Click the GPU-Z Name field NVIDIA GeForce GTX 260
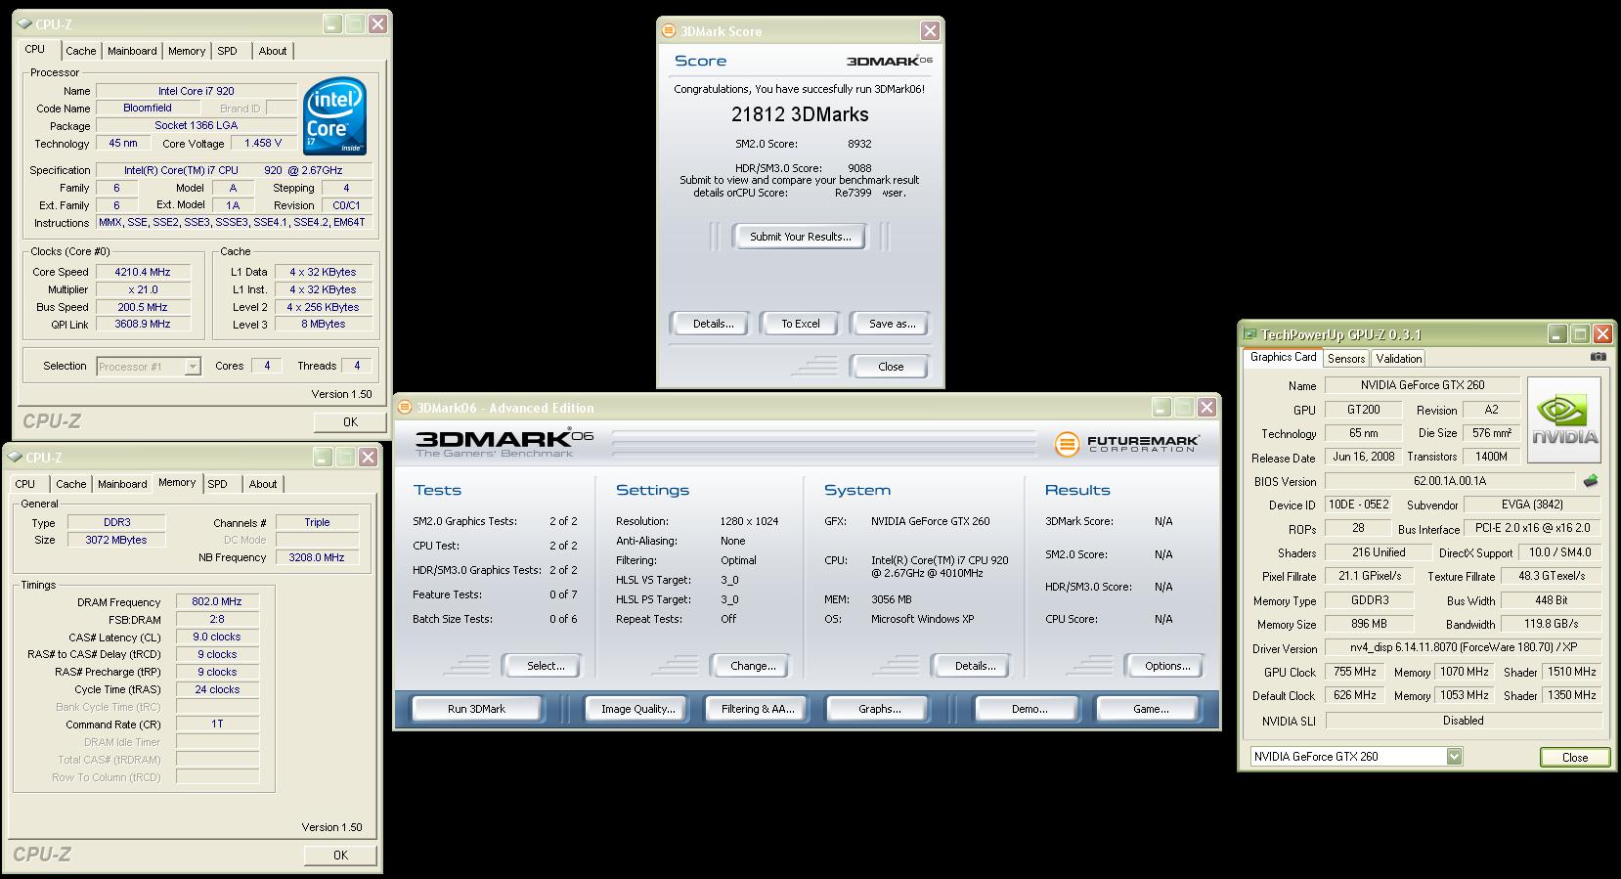The width and height of the screenshot is (1621, 879). [1423, 385]
